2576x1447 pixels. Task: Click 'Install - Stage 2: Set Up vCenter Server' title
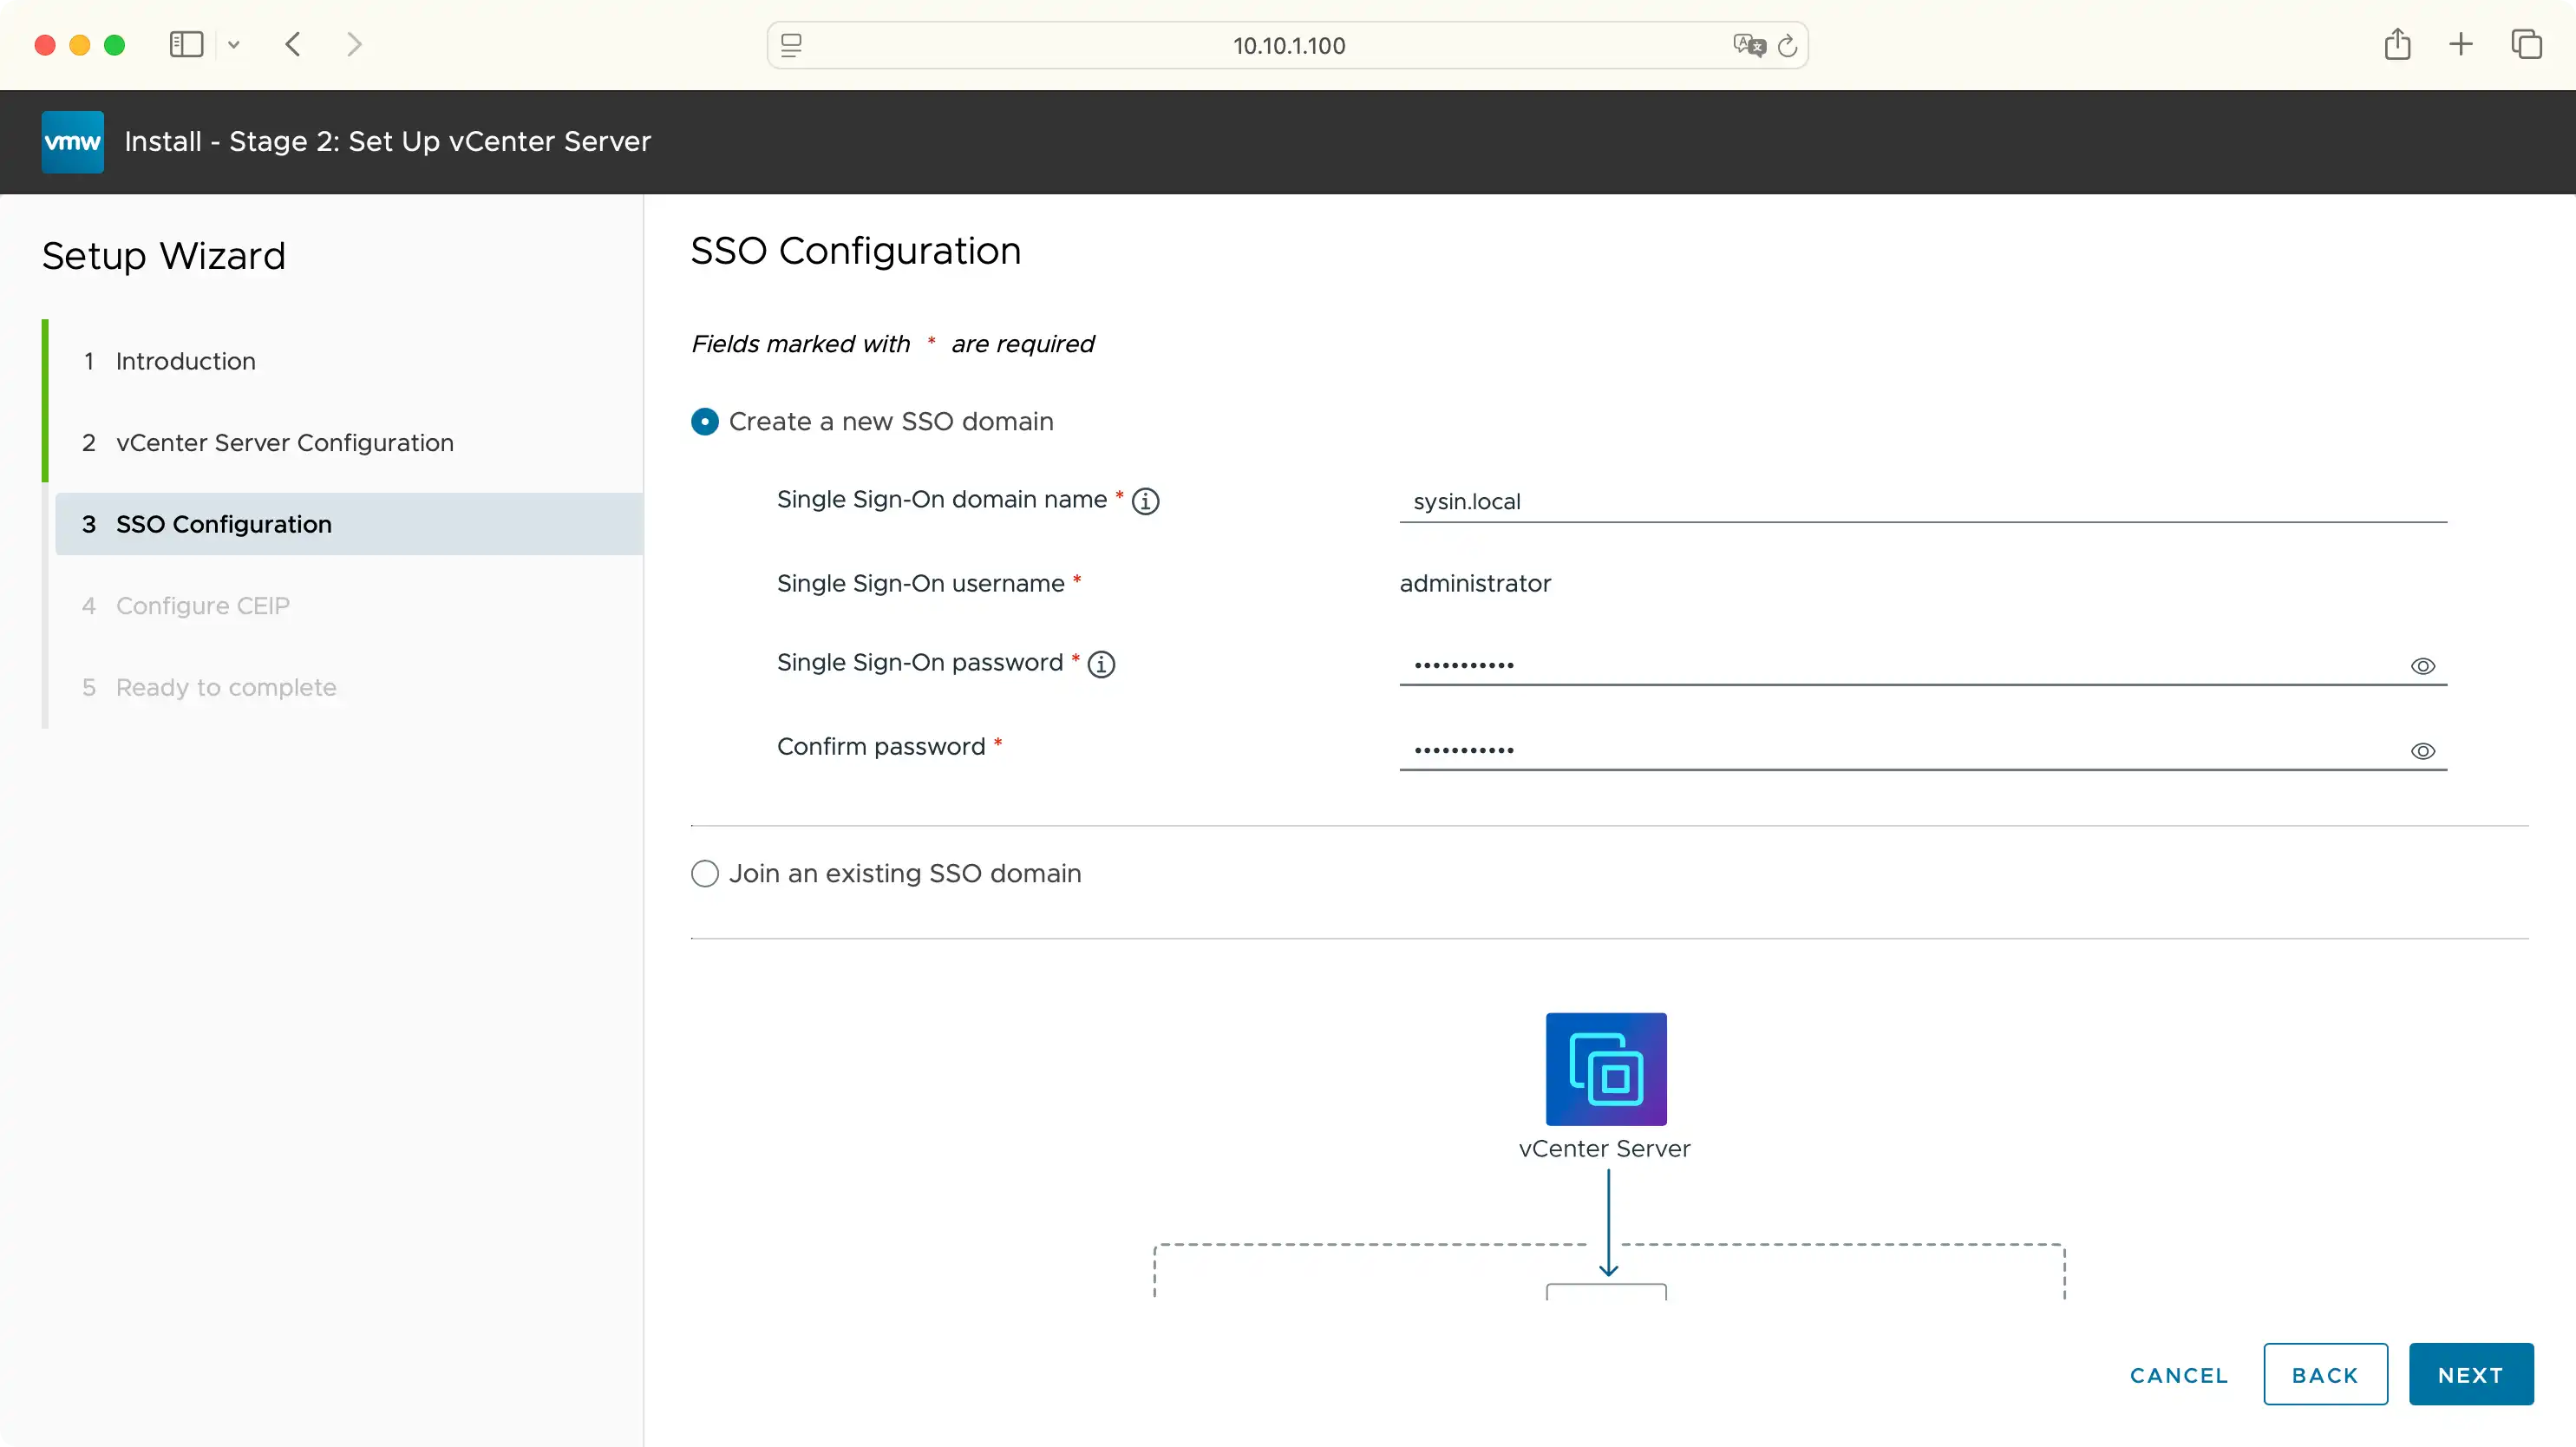[387, 141]
